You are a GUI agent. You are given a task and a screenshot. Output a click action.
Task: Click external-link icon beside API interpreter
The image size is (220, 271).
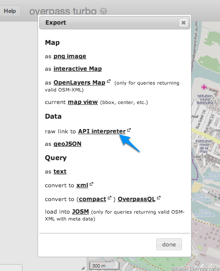[x=129, y=130]
